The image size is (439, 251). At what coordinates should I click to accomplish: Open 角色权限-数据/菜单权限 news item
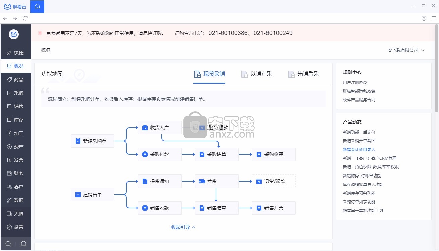click(x=371, y=167)
